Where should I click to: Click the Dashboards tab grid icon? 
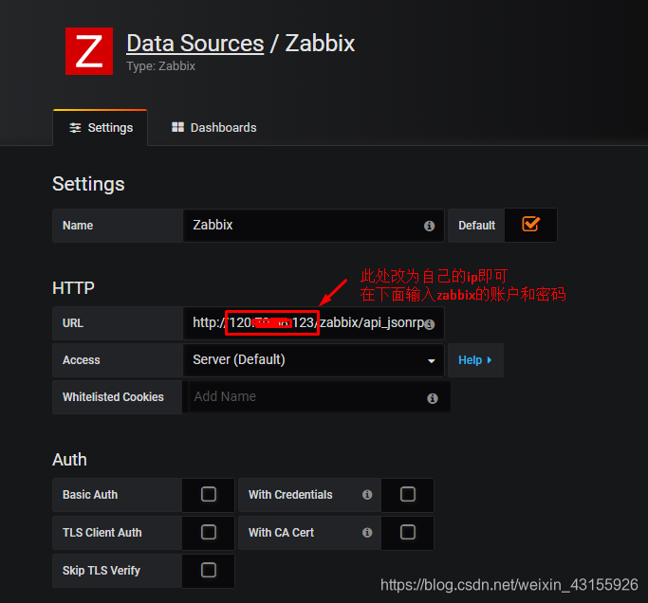pos(177,127)
